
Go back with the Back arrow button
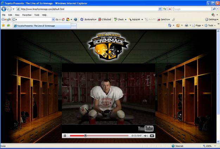coord(4,9)
